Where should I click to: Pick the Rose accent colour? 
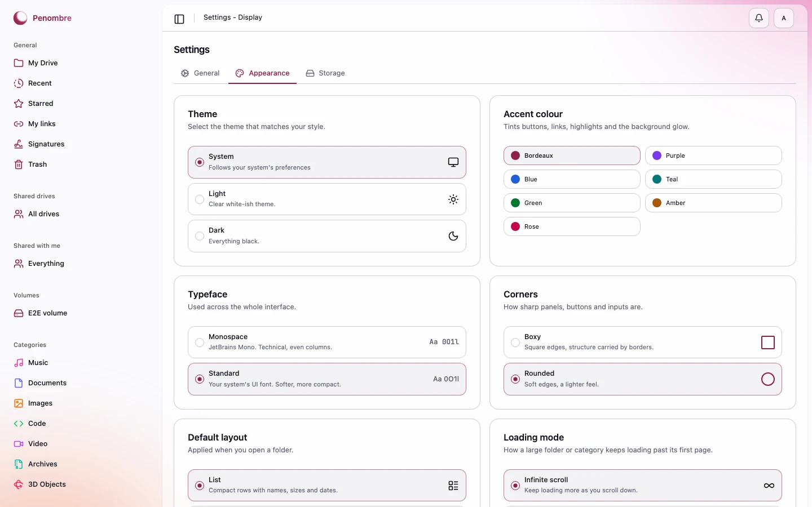tap(572, 226)
